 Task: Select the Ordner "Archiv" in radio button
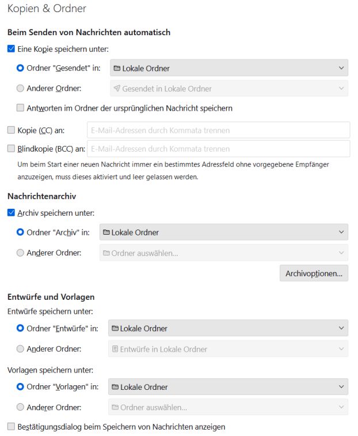tap(21, 232)
